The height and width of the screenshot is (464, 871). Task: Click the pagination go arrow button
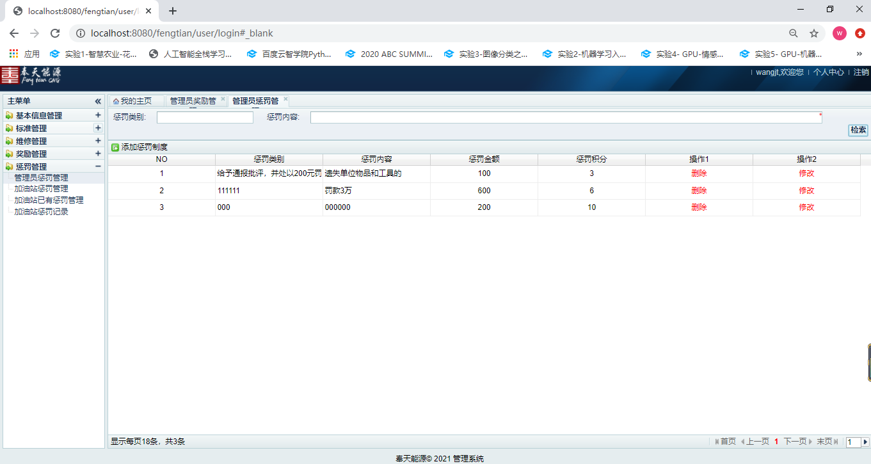point(865,442)
